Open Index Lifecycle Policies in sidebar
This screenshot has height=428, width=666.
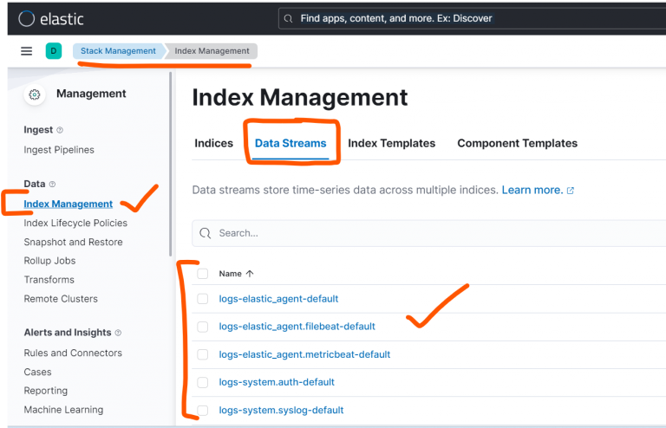(x=75, y=223)
